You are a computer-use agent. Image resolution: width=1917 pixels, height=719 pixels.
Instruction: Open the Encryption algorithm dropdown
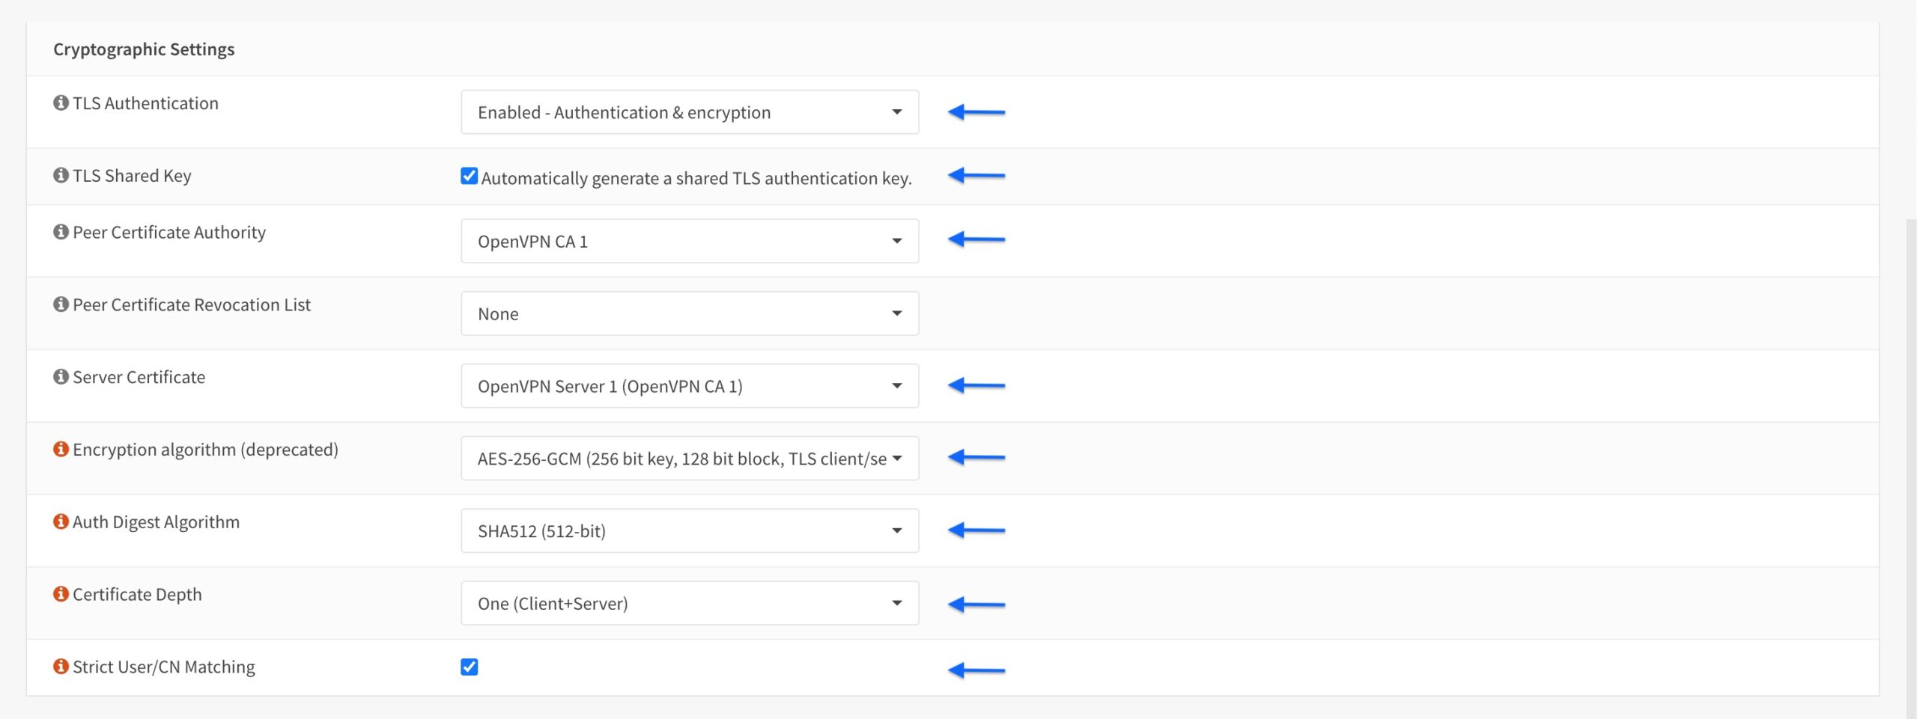pyautogui.click(x=689, y=458)
